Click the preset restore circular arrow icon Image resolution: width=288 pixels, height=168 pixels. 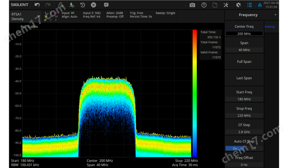point(82,5)
